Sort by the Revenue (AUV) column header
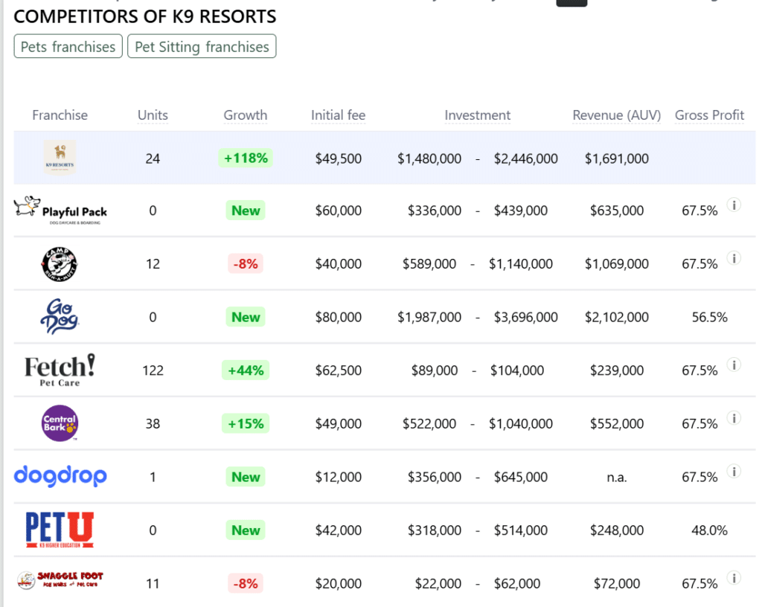Screen dimensions: 762x607 [617, 115]
